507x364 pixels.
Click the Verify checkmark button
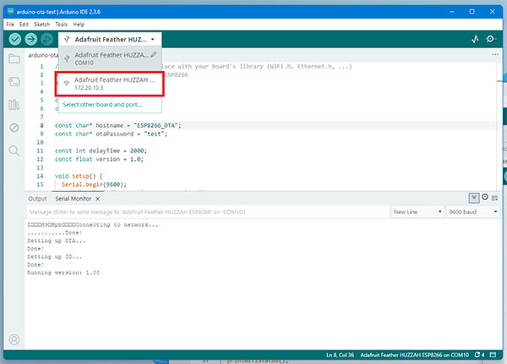(15, 39)
